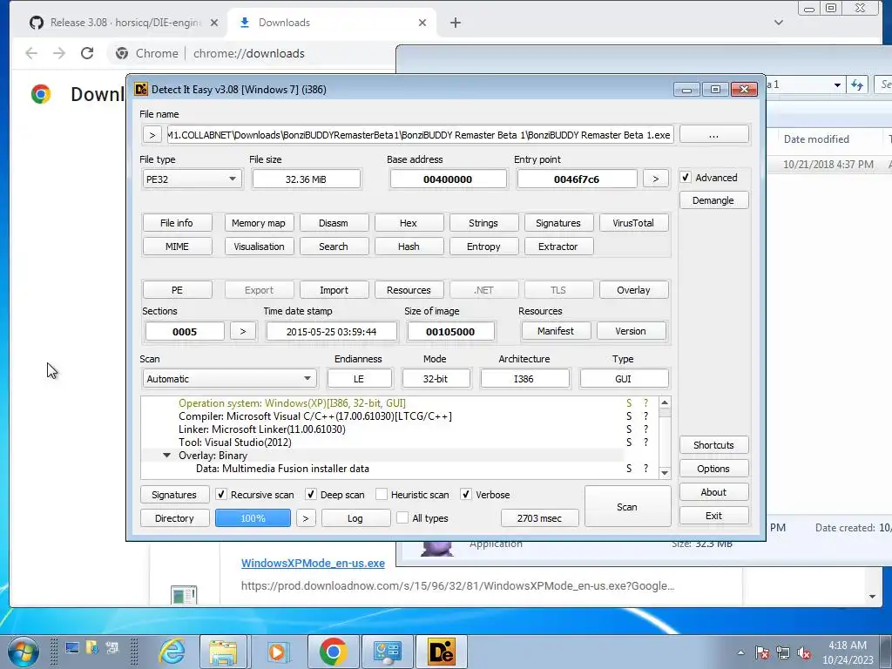Viewport: 892px width, 669px height.
Task: Open the Memory map view
Action: 259,222
